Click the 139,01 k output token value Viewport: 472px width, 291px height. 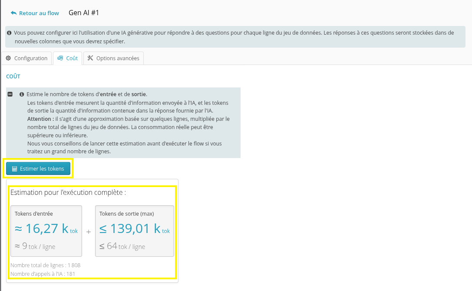pyautogui.click(x=135, y=229)
